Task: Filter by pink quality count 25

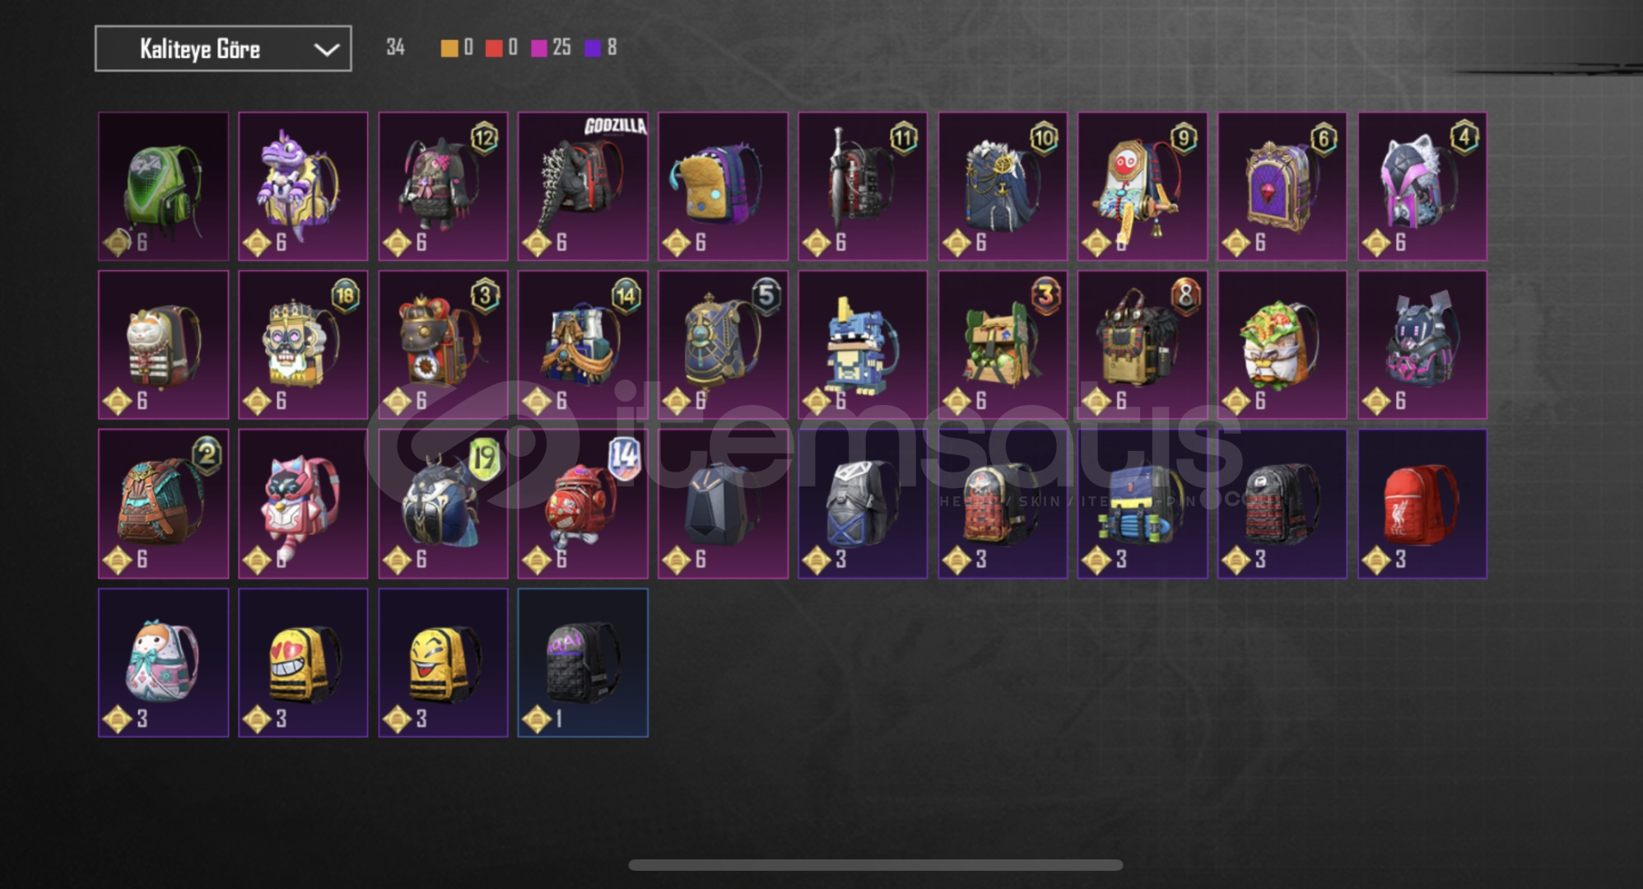Action: tap(551, 48)
